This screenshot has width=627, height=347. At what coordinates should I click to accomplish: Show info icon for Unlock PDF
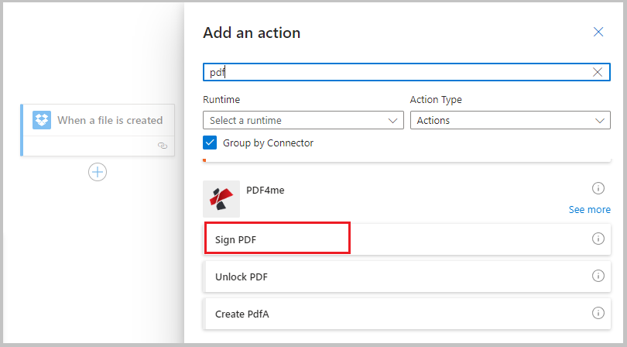(598, 276)
